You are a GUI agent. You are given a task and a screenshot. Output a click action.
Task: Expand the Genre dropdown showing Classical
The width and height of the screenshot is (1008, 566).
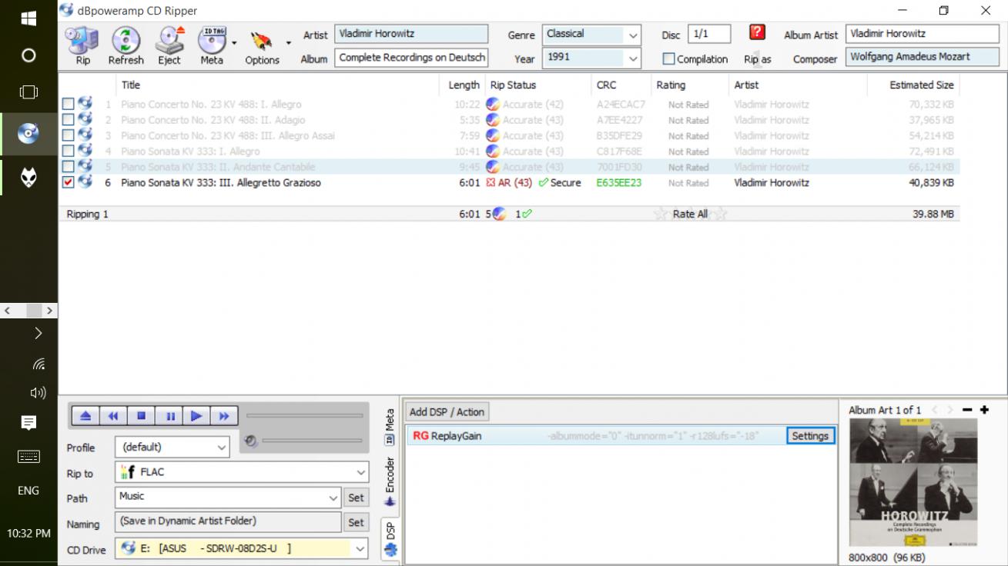point(632,35)
